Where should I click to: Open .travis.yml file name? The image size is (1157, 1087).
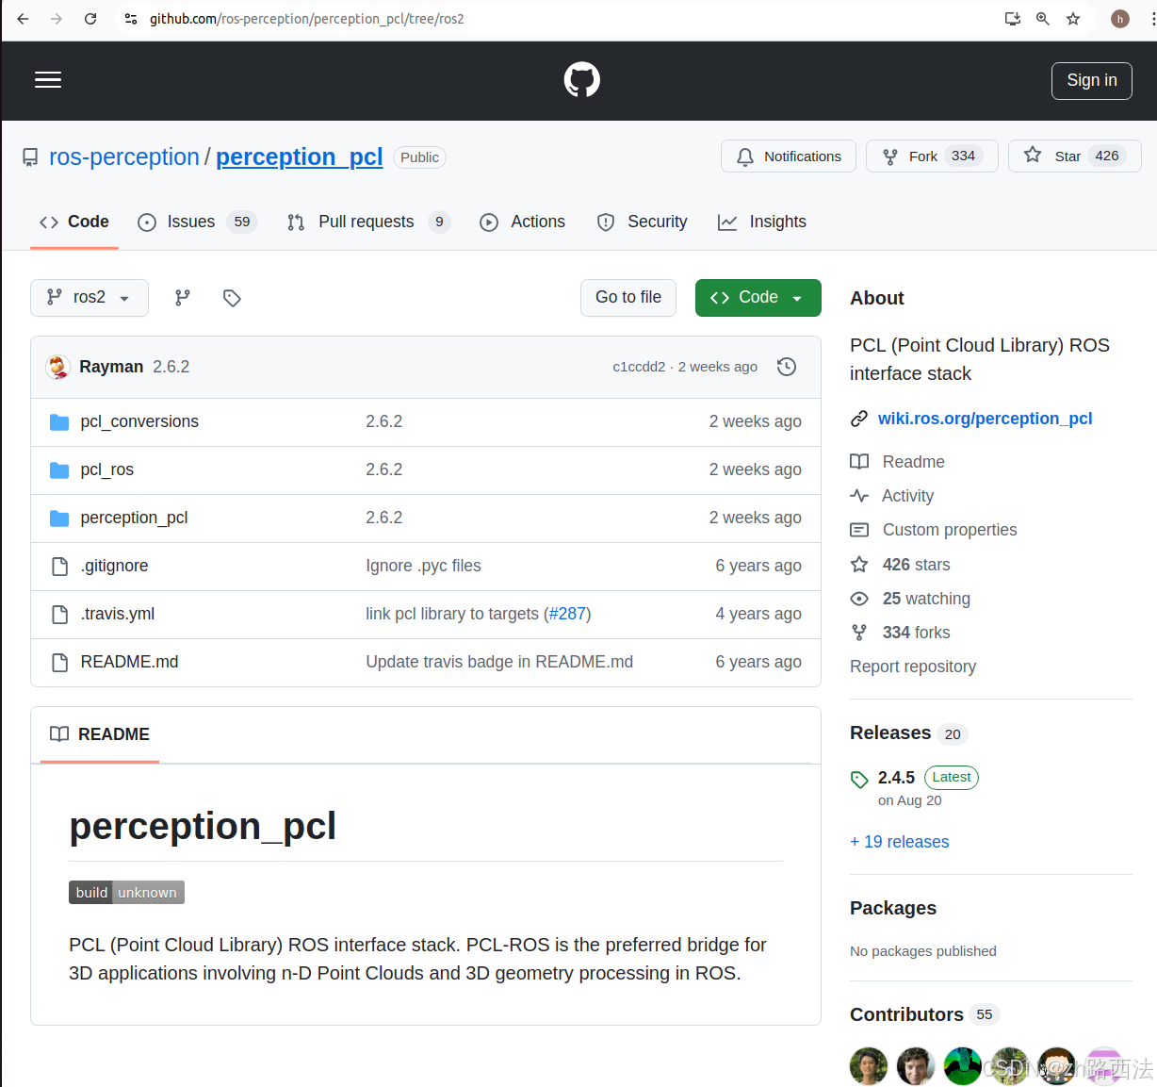tap(118, 614)
